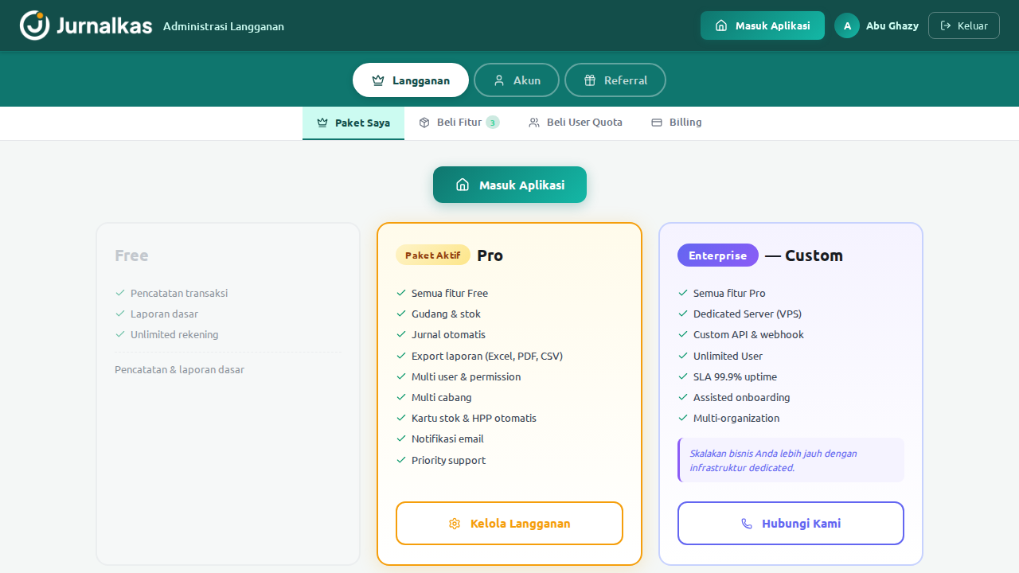Screen dimensions: 1019x573
Task: Click the Gudang & stok feature
Action: (446, 314)
